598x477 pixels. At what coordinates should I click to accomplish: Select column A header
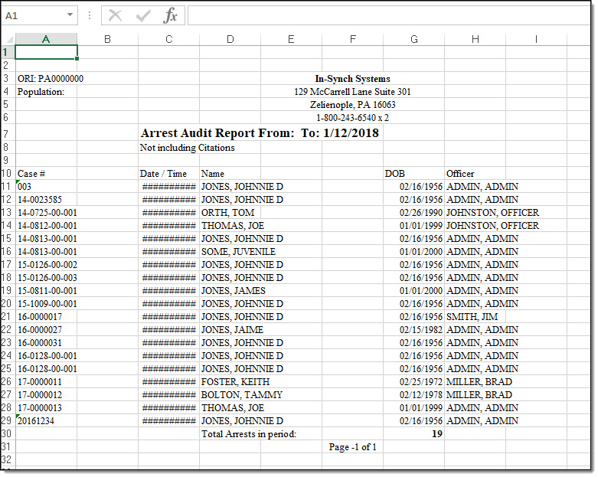pos(46,39)
